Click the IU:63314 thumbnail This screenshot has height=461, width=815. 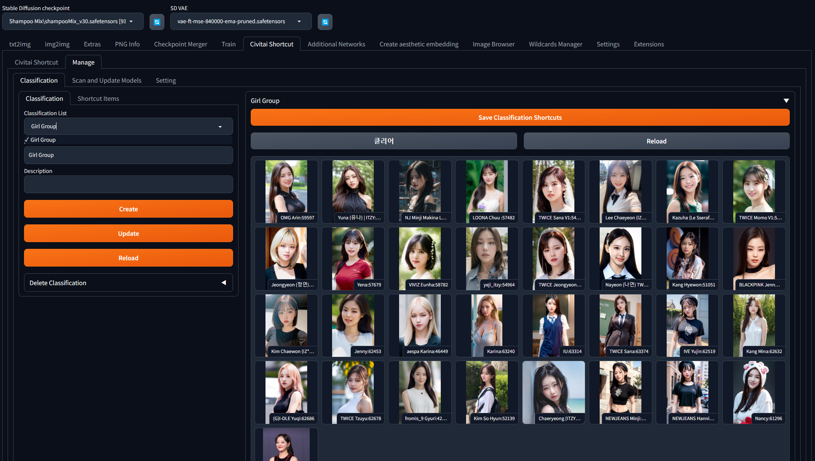(x=553, y=325)
